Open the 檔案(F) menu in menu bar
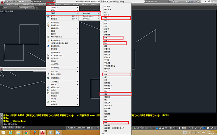This screenshot has width=217, height=135. (x=9, y=5)
